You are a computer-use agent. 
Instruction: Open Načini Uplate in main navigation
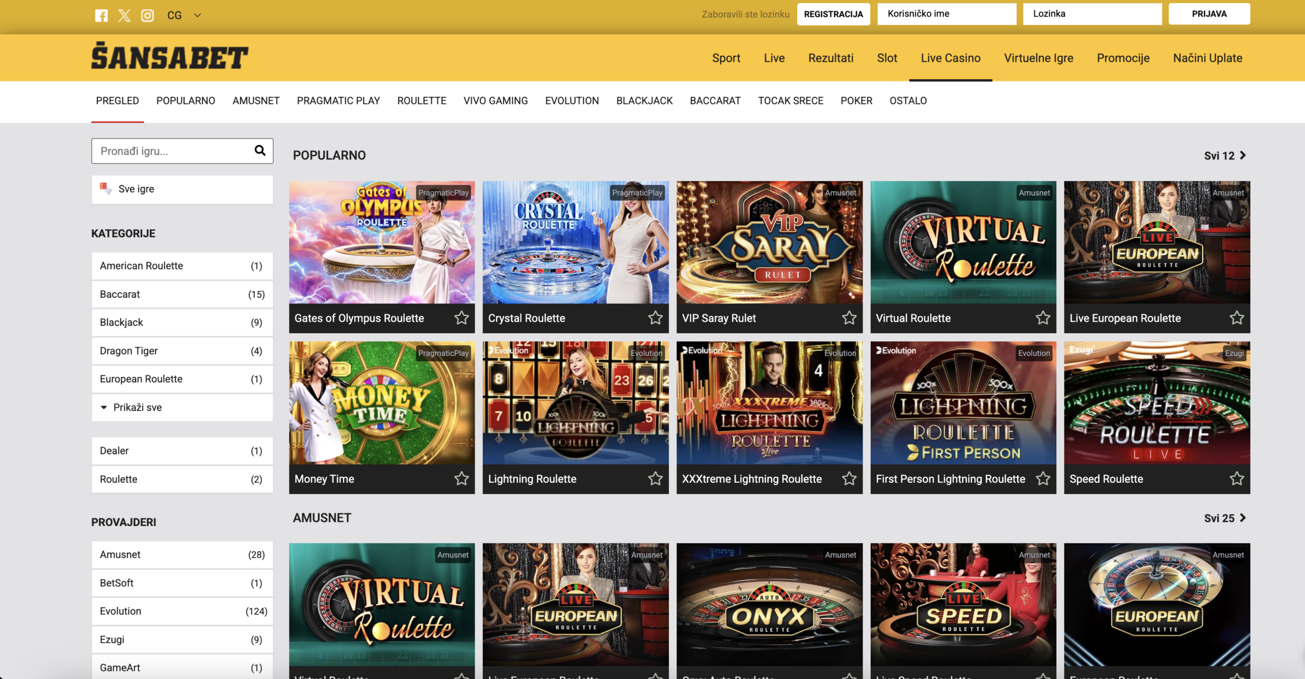tap(1208, 58)
